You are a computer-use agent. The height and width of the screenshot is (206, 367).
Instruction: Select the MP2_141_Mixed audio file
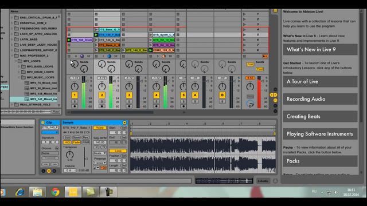tap(41, 99)
